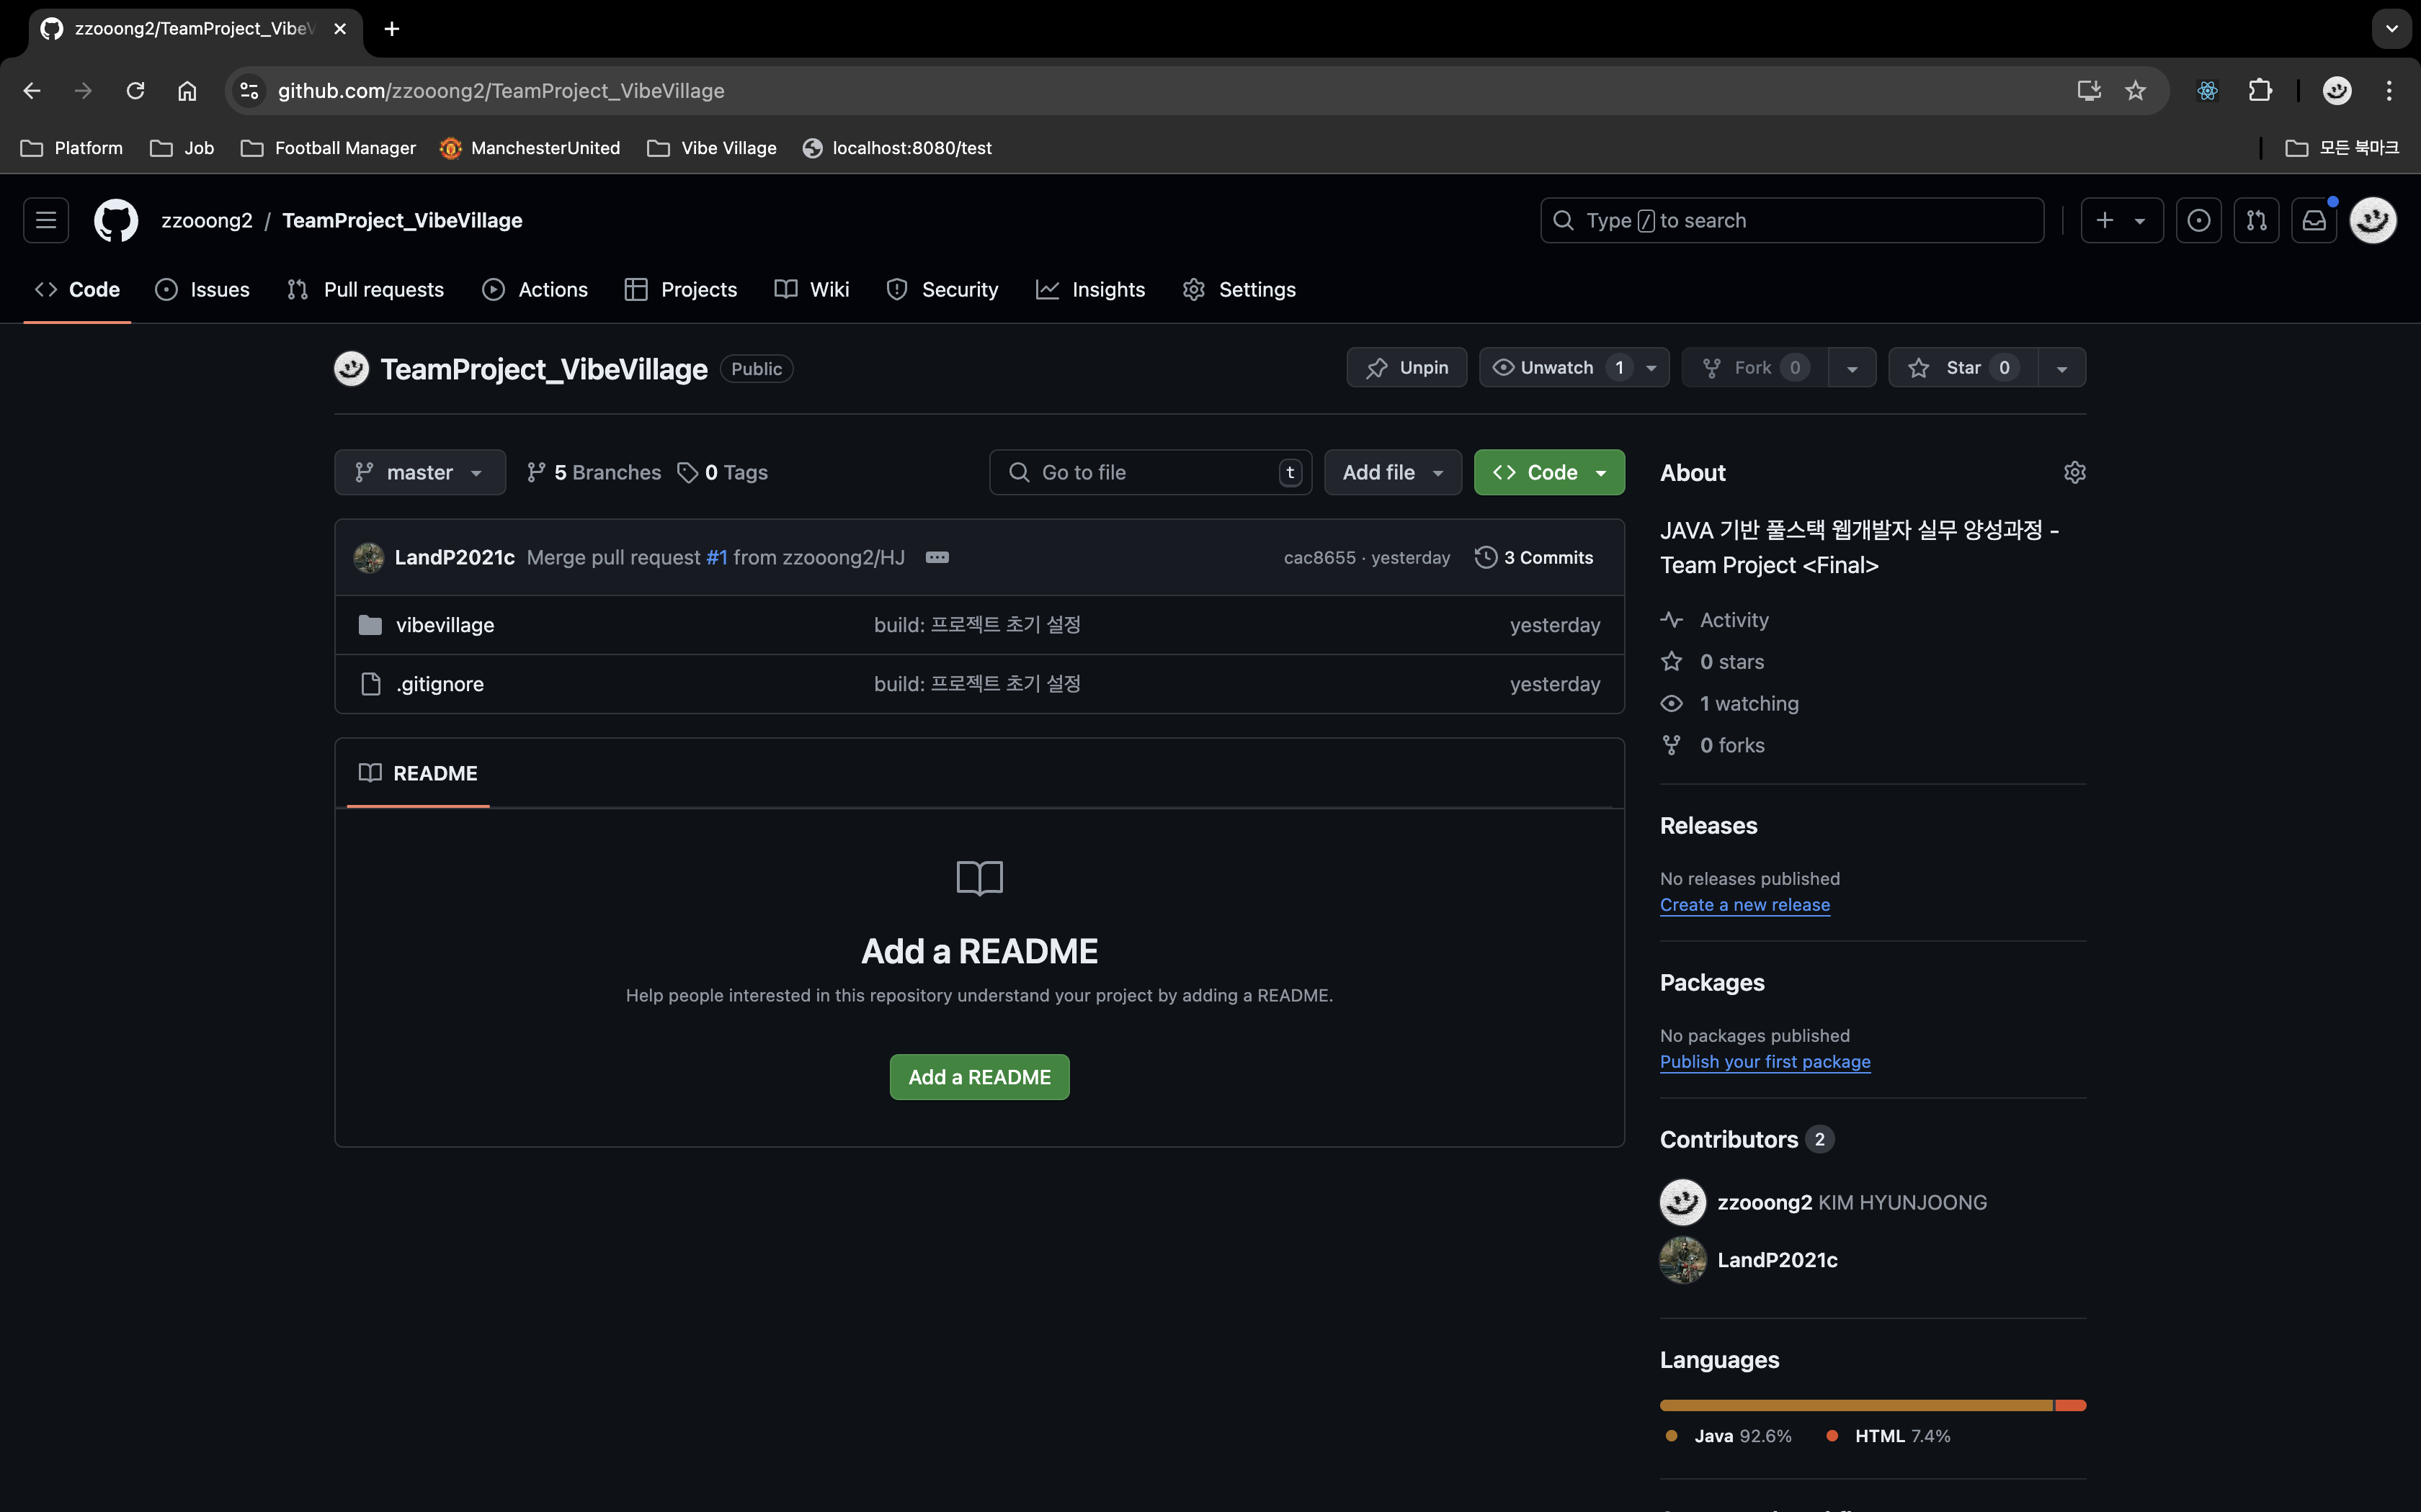Bookmark this page with the star icon
The height and width of the screenshot is (1512, 2421).
pos(2135,91)
